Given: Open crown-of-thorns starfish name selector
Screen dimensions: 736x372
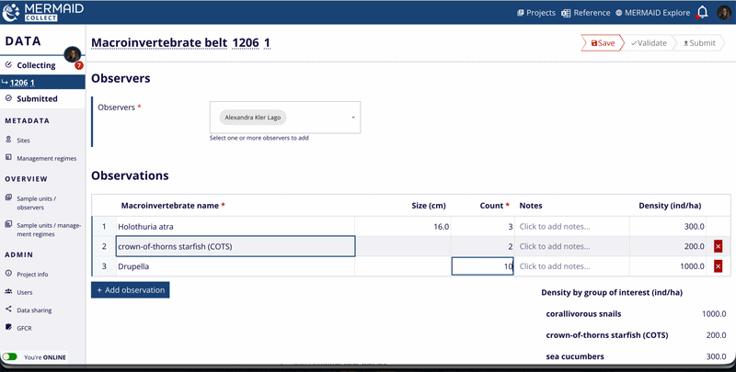Looking at the screenshot, I should [x=236, y=246].
